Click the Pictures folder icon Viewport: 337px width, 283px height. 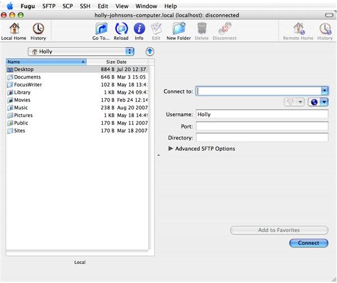[x=10, y=115]
